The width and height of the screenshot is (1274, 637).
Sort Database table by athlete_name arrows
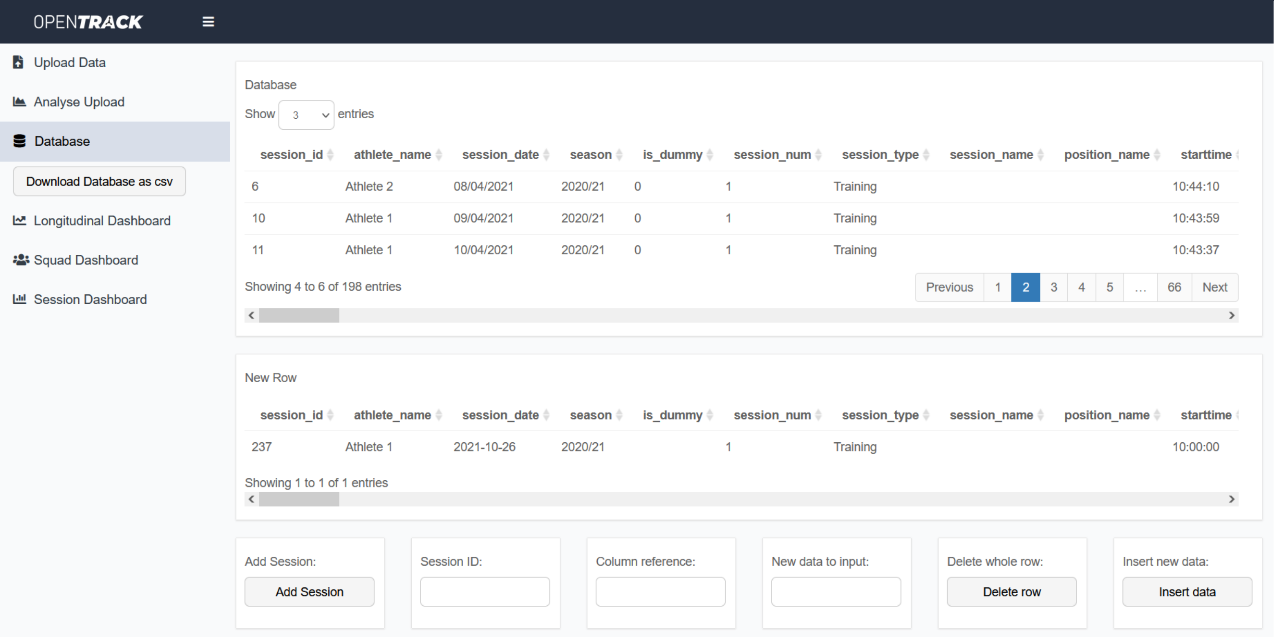pos(439,155)
